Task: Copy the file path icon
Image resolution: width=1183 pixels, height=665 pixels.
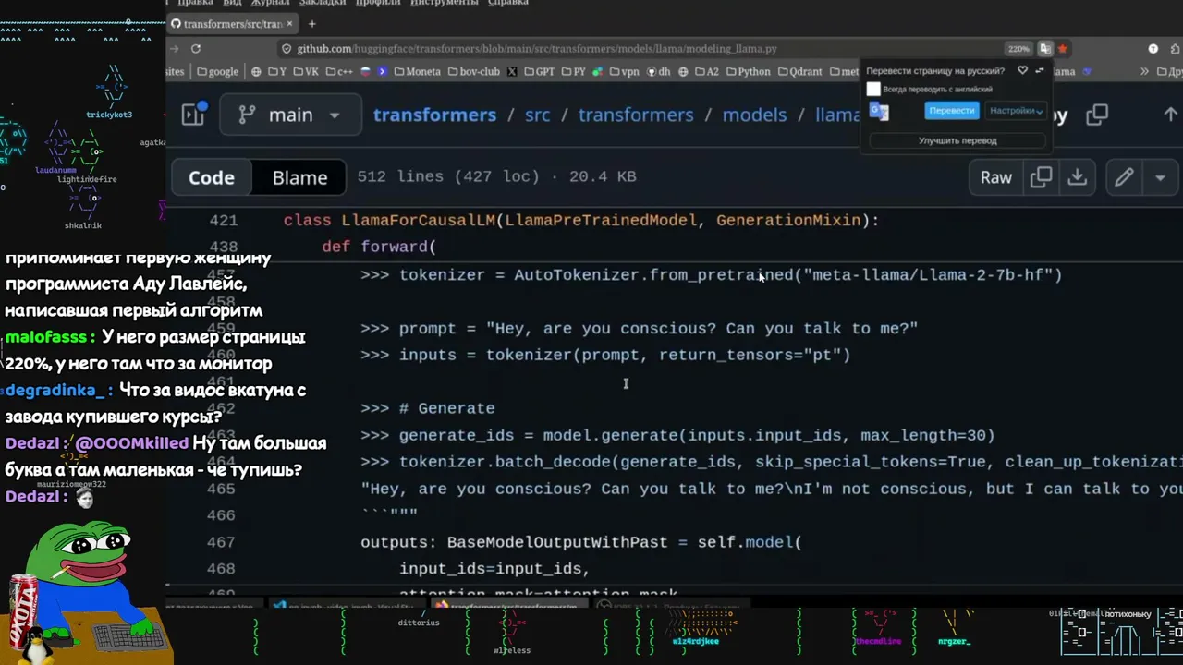Action: pyautogui.click(x=1097, y=115)
